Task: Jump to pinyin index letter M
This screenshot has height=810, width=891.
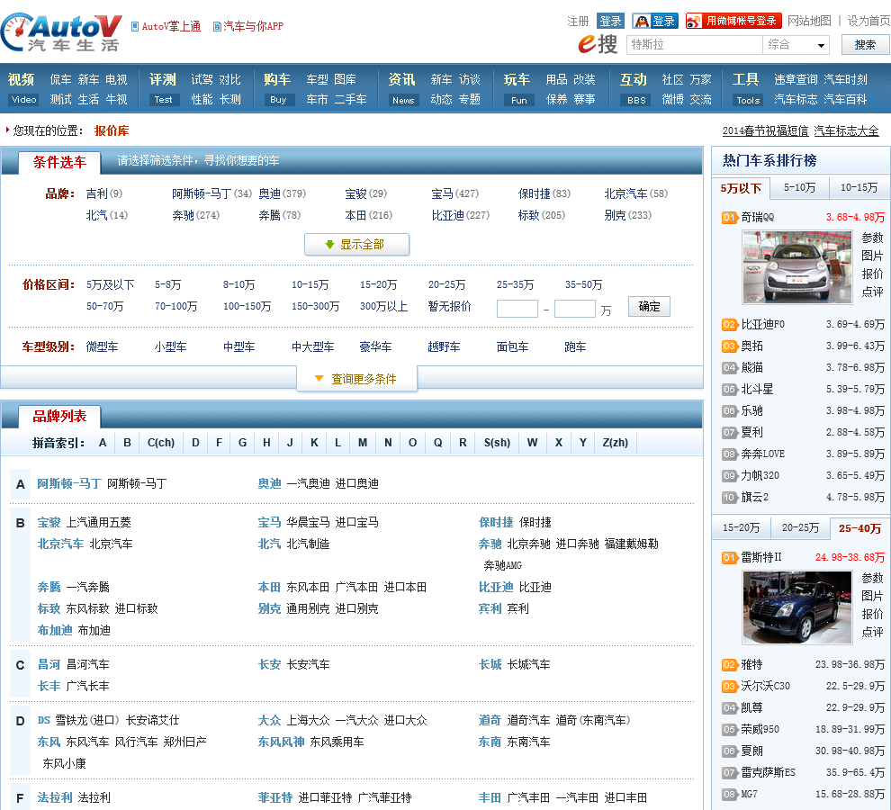Action: tap(362, 443)
